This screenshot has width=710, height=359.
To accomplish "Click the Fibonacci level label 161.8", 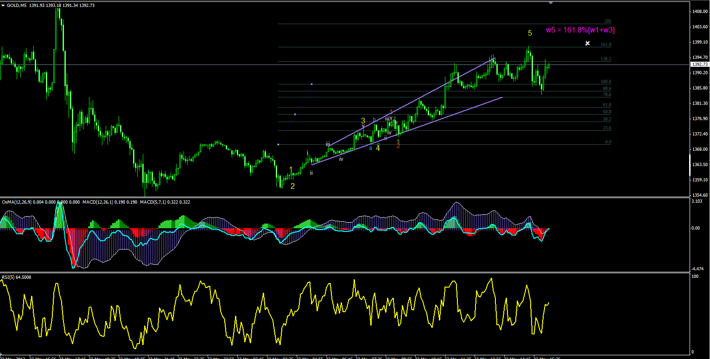I will point(606,45).
